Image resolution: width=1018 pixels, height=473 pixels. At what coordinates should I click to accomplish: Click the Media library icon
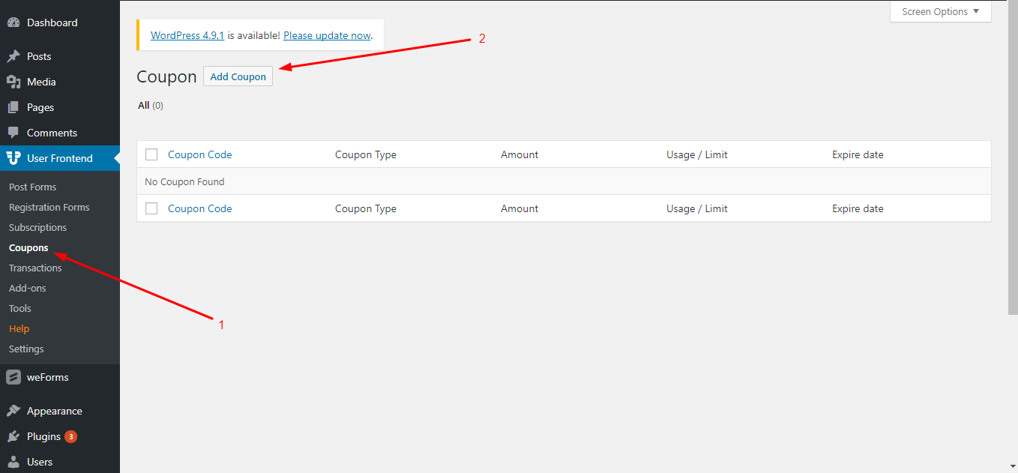click(13, 82)
